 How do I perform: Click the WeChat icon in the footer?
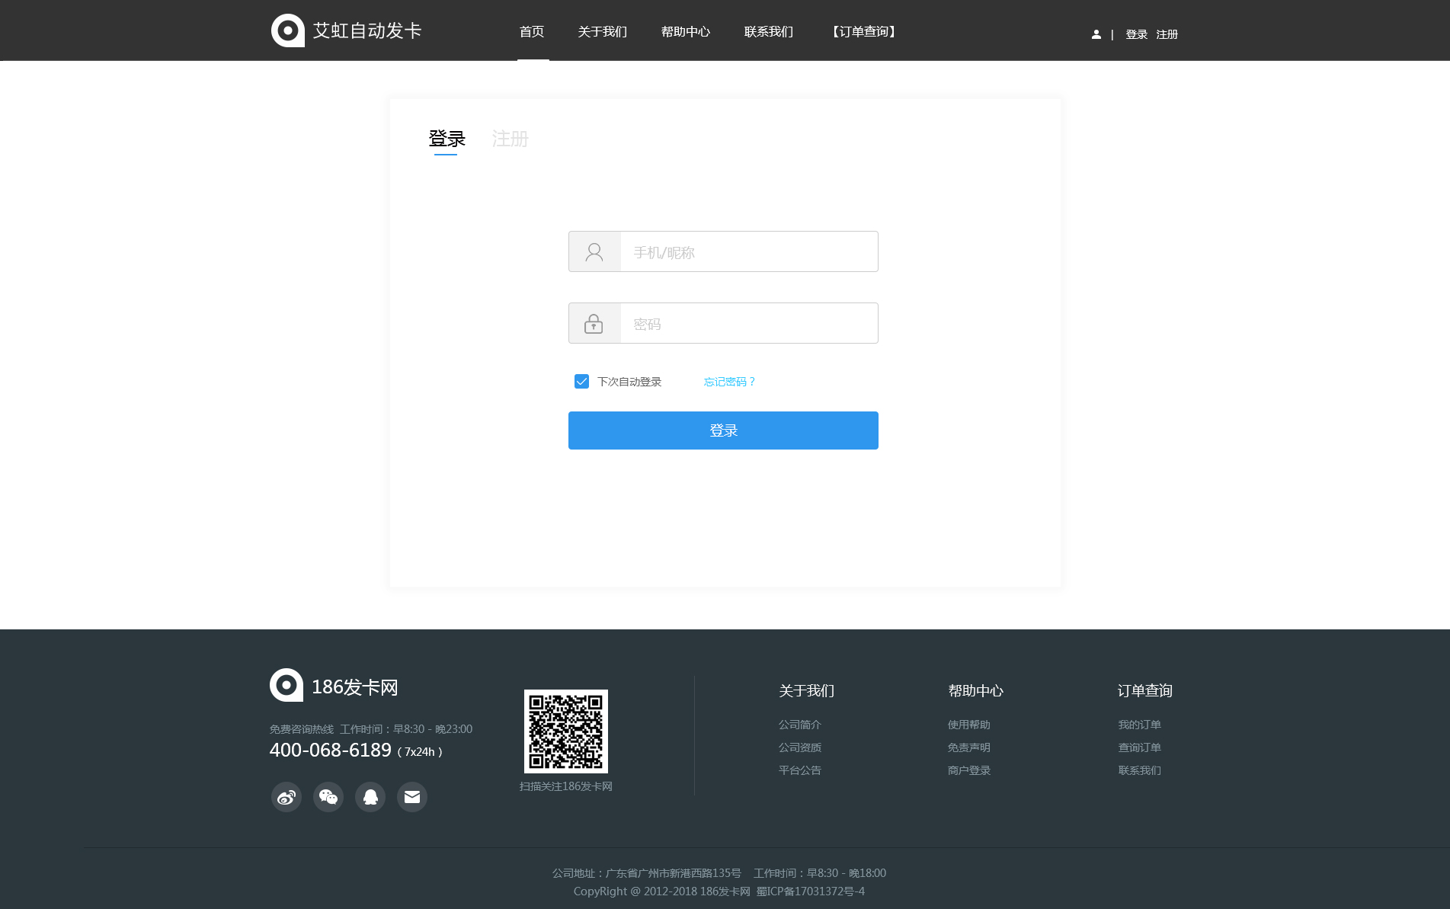[328, 797]
